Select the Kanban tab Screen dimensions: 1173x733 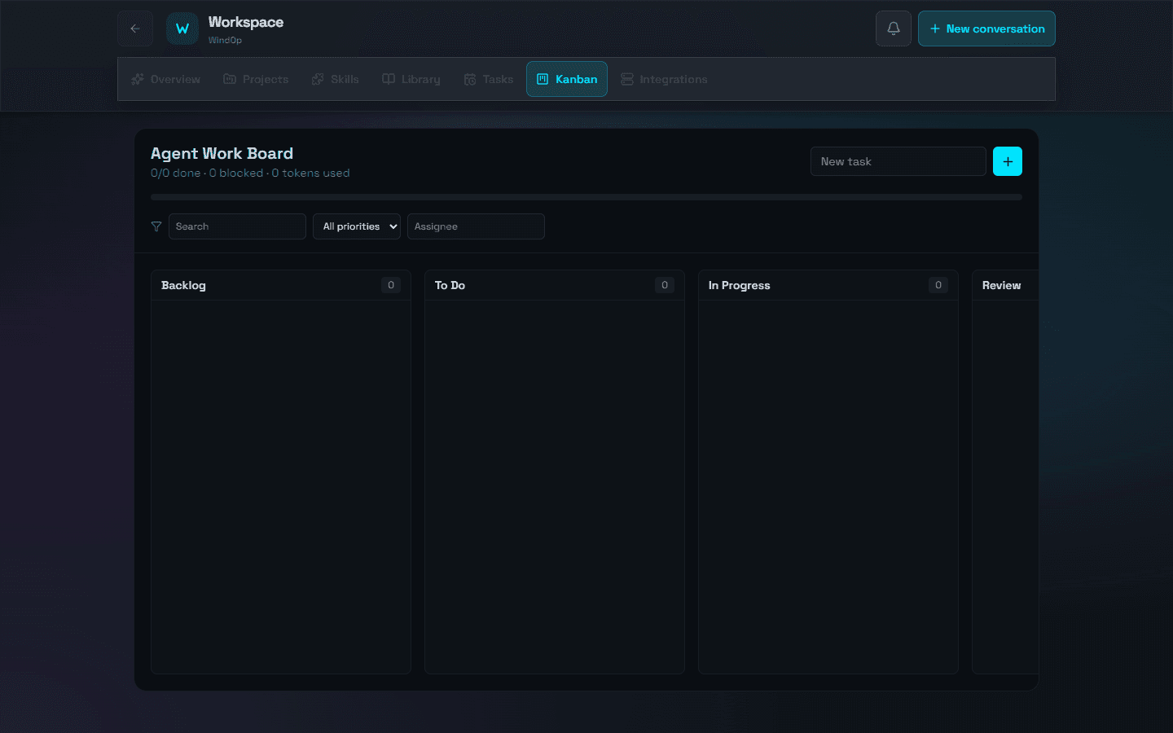pyautogui.click(x=567, y=79)
